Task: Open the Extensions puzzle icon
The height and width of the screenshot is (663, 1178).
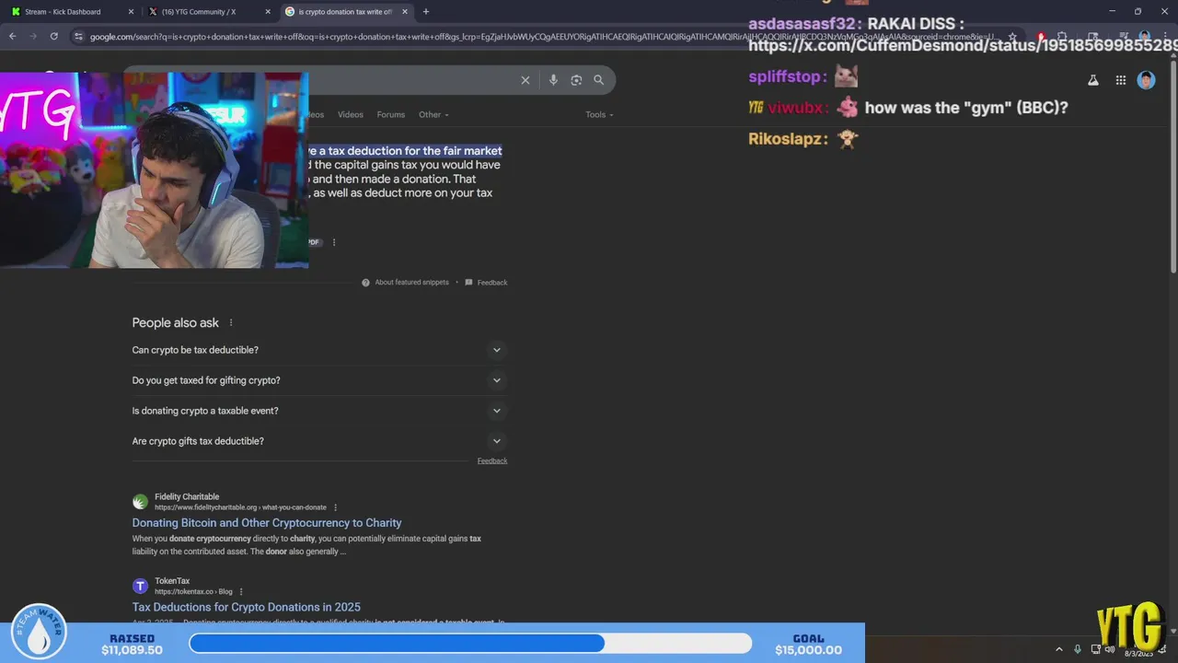Action: [1061, 37]
